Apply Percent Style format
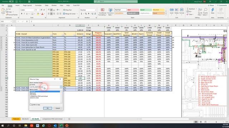229x128 pixels. pos(86,14)
